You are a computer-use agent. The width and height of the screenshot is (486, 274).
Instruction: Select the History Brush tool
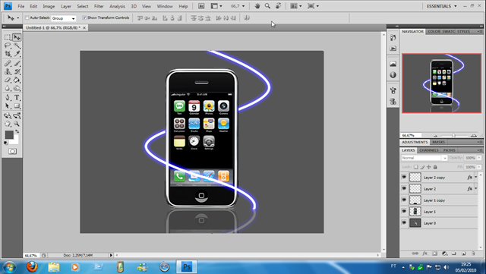(x=17, y=72)
